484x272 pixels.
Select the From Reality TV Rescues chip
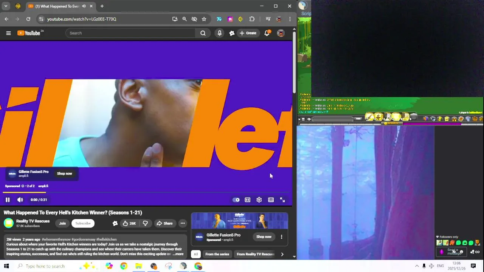click(x=255, y=254)
